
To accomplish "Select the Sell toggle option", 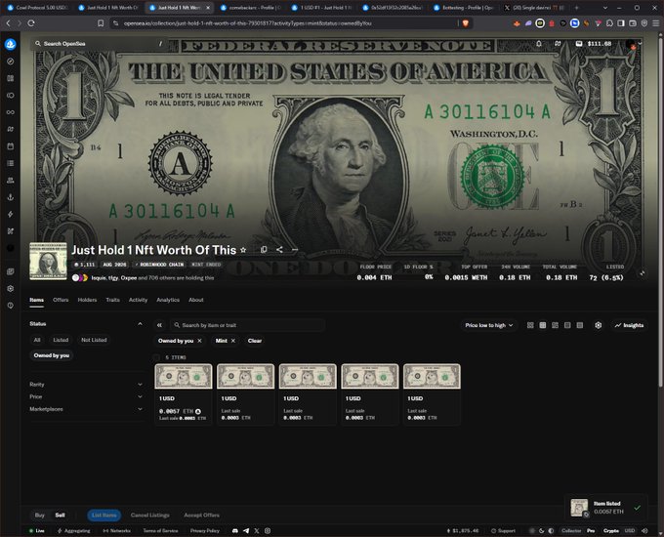I will [x=61, y=515].
